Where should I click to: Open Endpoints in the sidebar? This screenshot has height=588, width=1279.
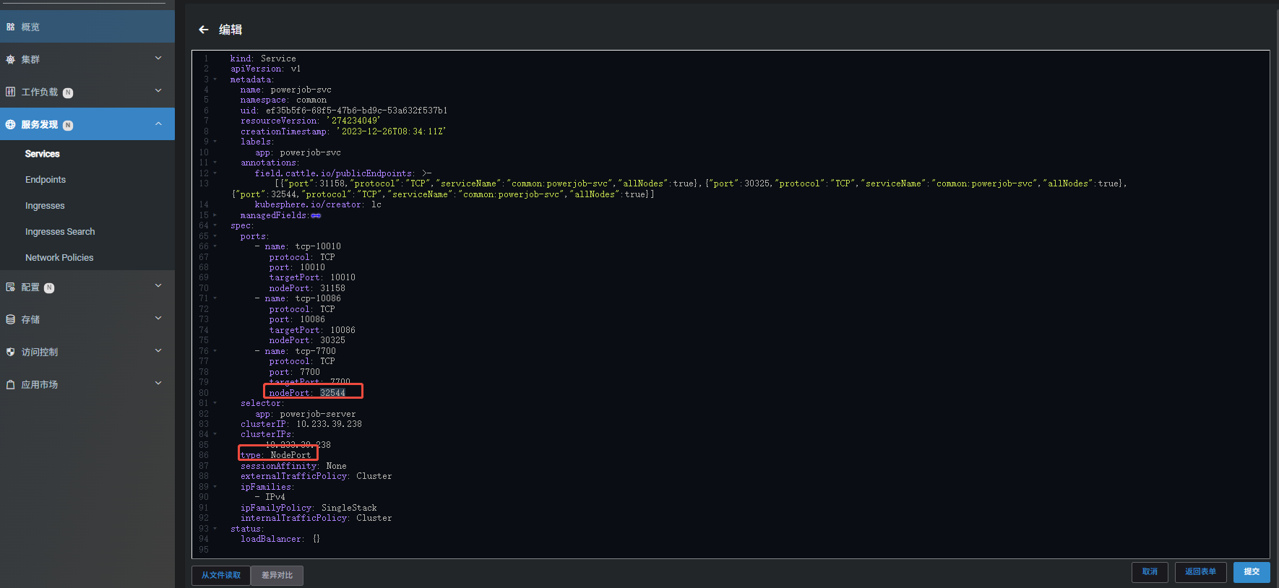coord(46,180)
